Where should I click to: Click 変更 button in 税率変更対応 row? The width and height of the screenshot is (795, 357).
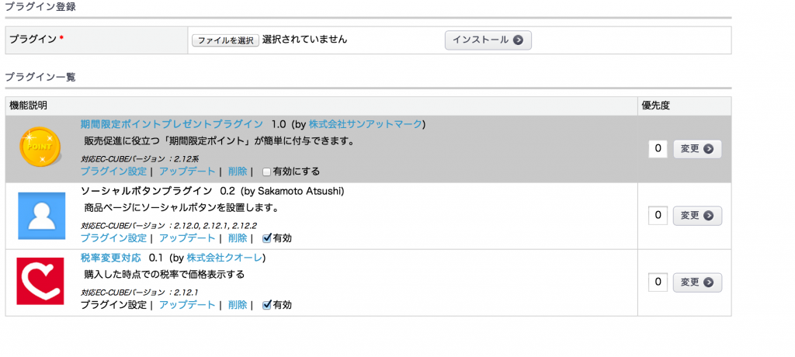coord(697,282)
